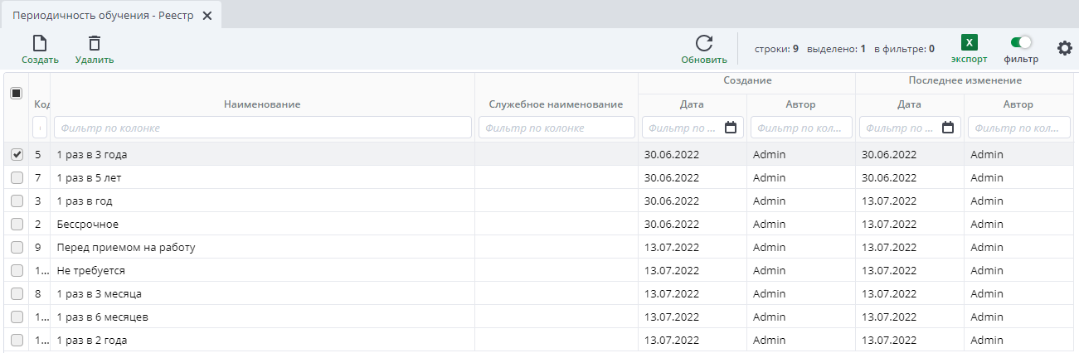The image size is (1079, 353).
Task: Uncheck the row '1 раз в 3 года'
Action: pos(17,155)
